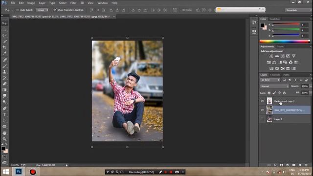
Task: Toggle the Auto-Select checkbox
Action: pyautogui.click(x=18, y=10)
